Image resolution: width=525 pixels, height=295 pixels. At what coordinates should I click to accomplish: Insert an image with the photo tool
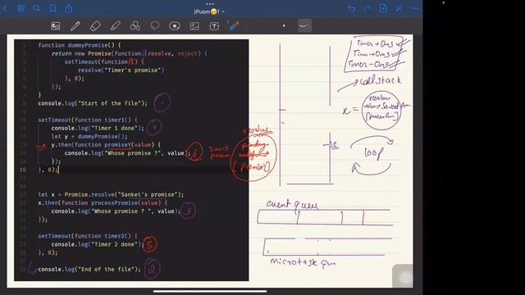pos(194,26)
